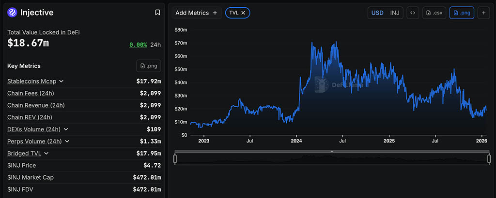Download chart data as .csv

pyautogui.click(x=434, y=13)
